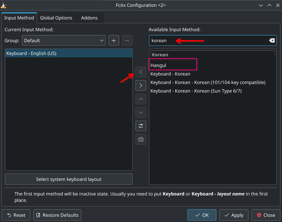Select Keyboard - Korean entry

[213, 74]
